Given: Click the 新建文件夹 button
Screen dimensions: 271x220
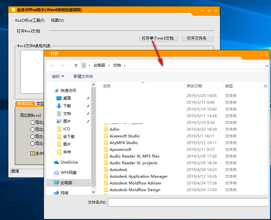Looking at the screenshot, I should click(83, 77).
